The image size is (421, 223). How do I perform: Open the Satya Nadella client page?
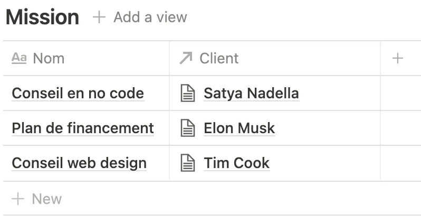251,94
